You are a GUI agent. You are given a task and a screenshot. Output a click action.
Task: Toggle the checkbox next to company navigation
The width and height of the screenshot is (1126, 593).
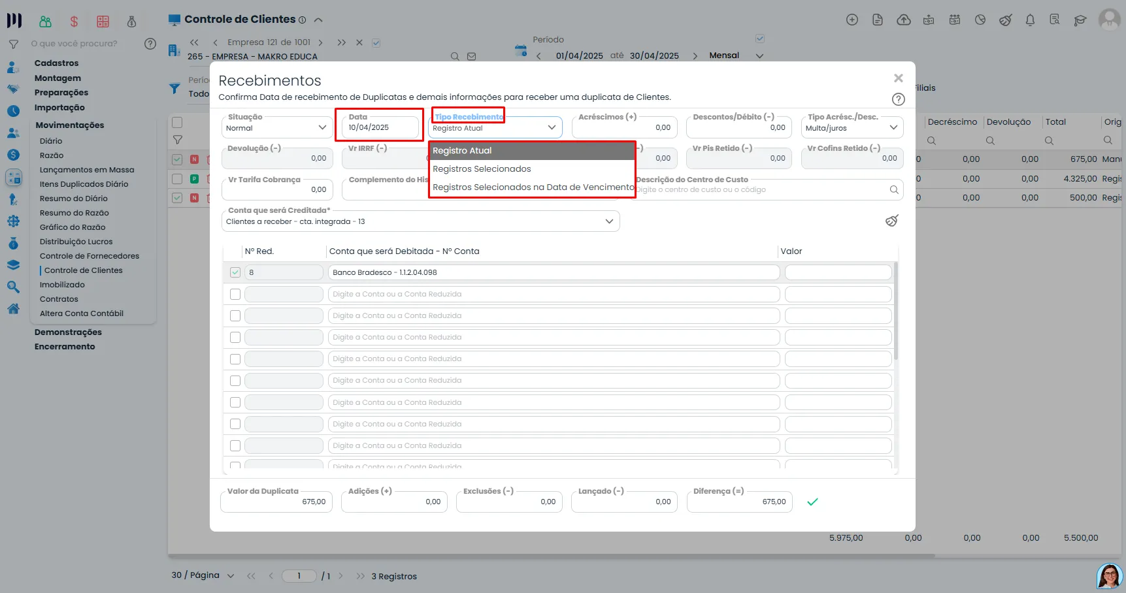[376, 43]
